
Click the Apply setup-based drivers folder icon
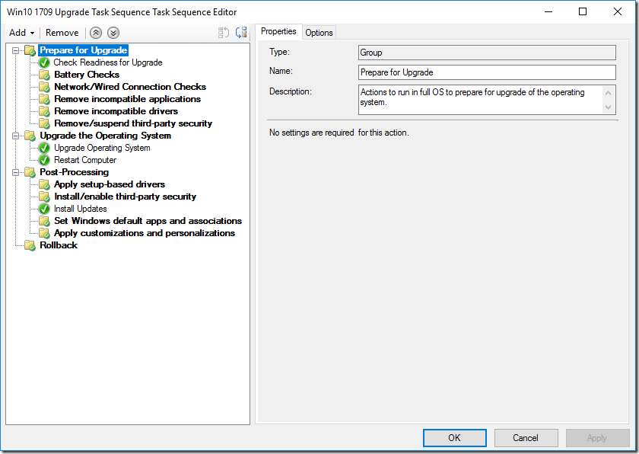(45, 184)
